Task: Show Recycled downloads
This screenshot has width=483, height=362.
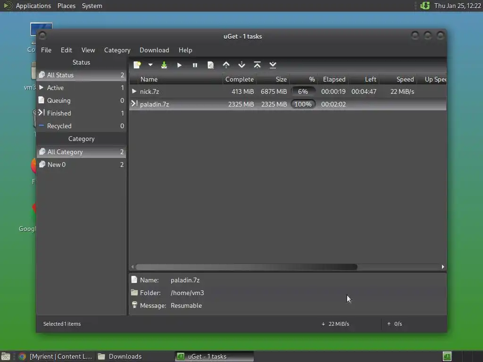Action: click(81, 126)
